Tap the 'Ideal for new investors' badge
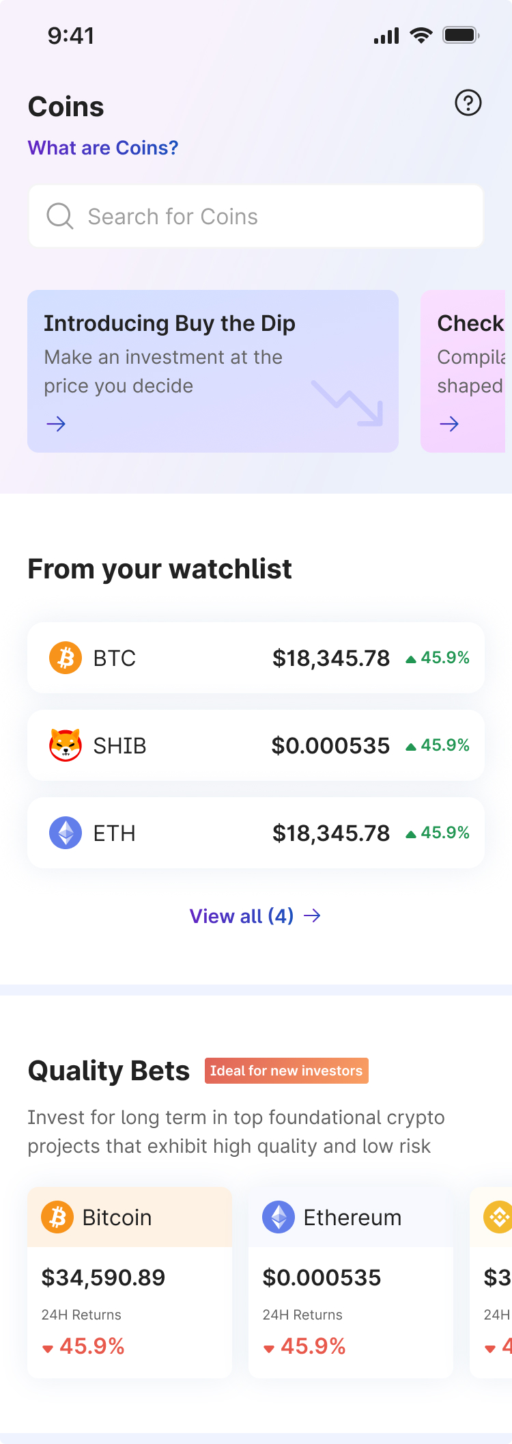512x1444 pixels. (287, 1071)
